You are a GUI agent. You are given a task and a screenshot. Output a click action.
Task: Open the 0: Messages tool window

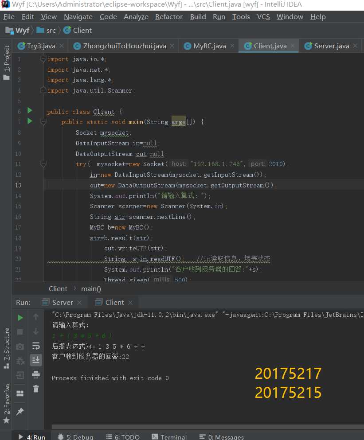coord(222,437)
